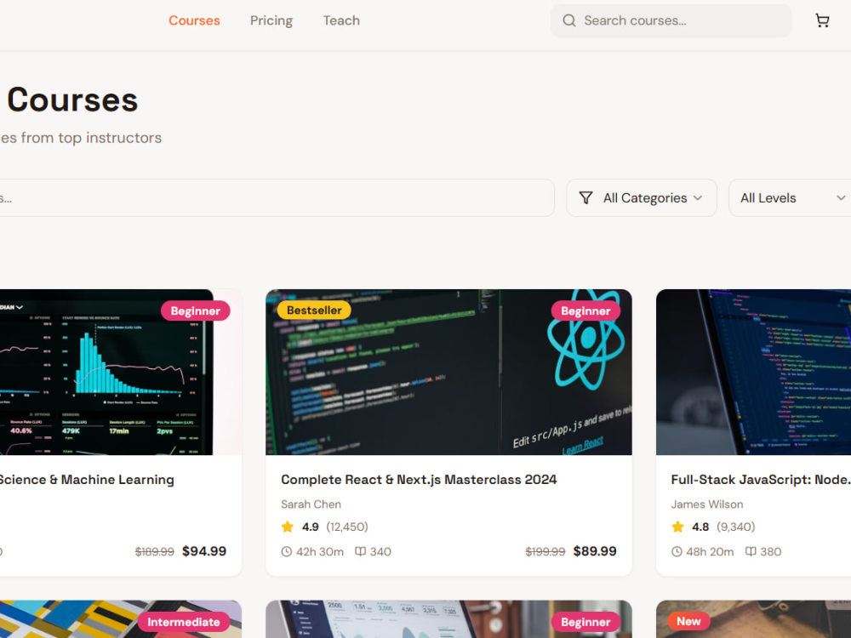Open the Pricing nav link

tap(271, 20)
